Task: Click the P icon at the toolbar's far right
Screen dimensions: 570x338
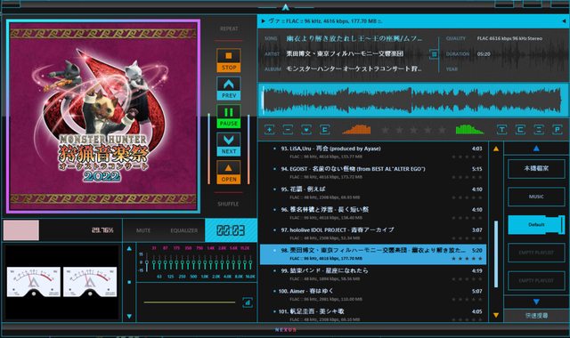Action: (557, 130)
